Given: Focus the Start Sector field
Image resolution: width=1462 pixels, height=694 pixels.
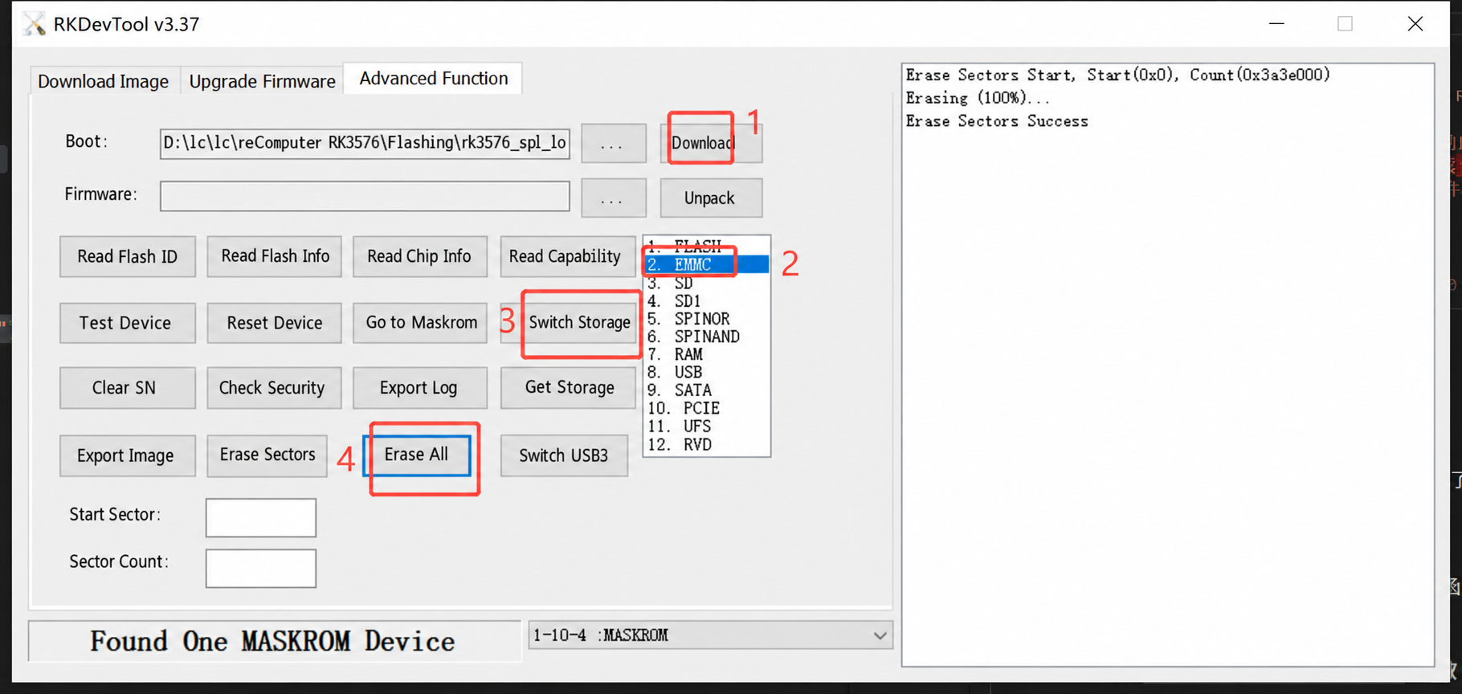Looking at the screenshot, I should [261, 518].
